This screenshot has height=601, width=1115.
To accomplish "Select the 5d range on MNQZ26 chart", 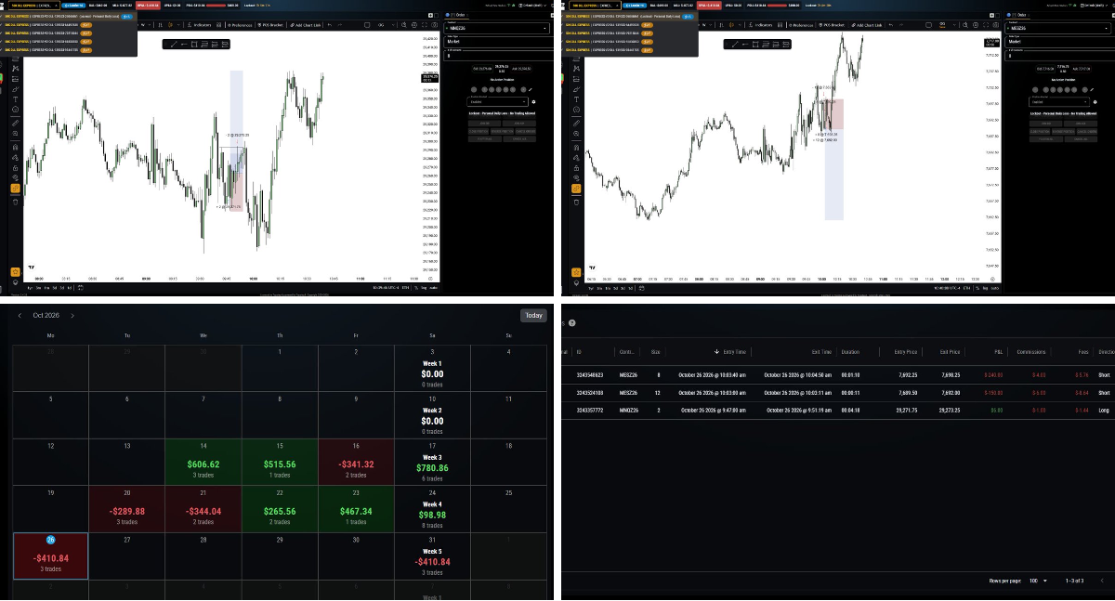I will pyautogui.click(x=54, y=288).
